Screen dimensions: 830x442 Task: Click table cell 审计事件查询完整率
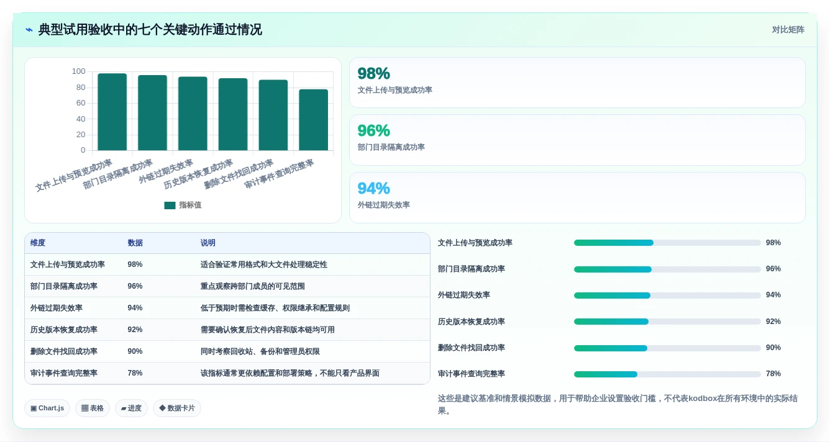click(x=64, y=373)
